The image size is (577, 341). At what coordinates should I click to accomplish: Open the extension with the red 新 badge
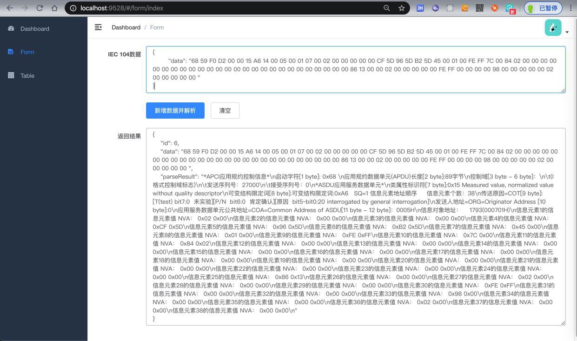click(511, 9)
